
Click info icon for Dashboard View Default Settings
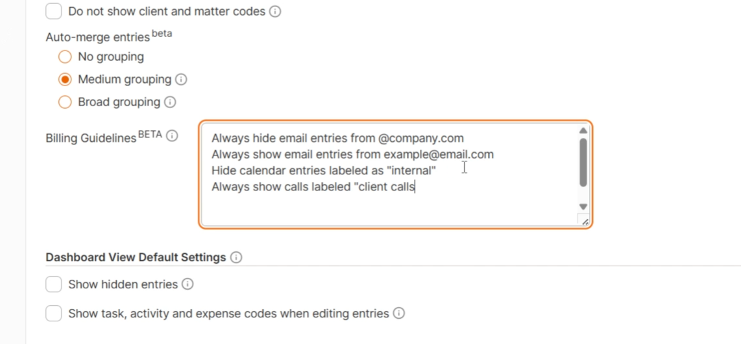(x=236, y=257)
